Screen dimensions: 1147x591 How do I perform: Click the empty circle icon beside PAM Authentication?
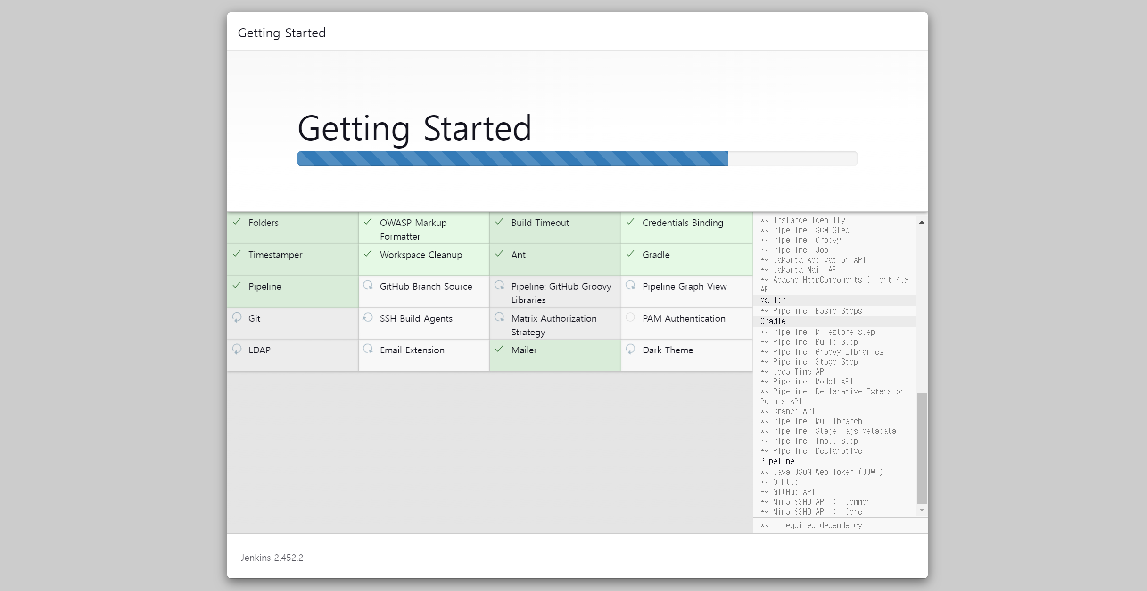(x=630, y=317)
